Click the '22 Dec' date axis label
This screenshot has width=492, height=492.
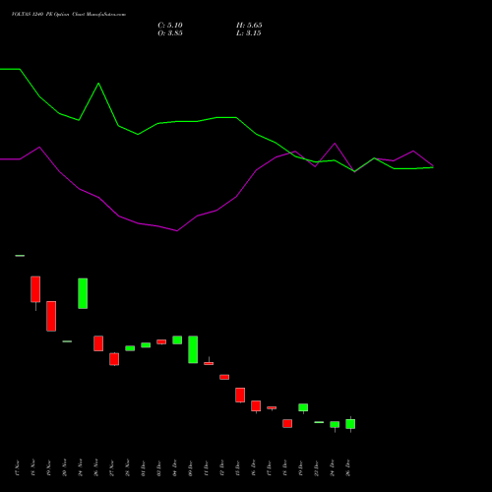pyautogui.click(x=317, y=468)
